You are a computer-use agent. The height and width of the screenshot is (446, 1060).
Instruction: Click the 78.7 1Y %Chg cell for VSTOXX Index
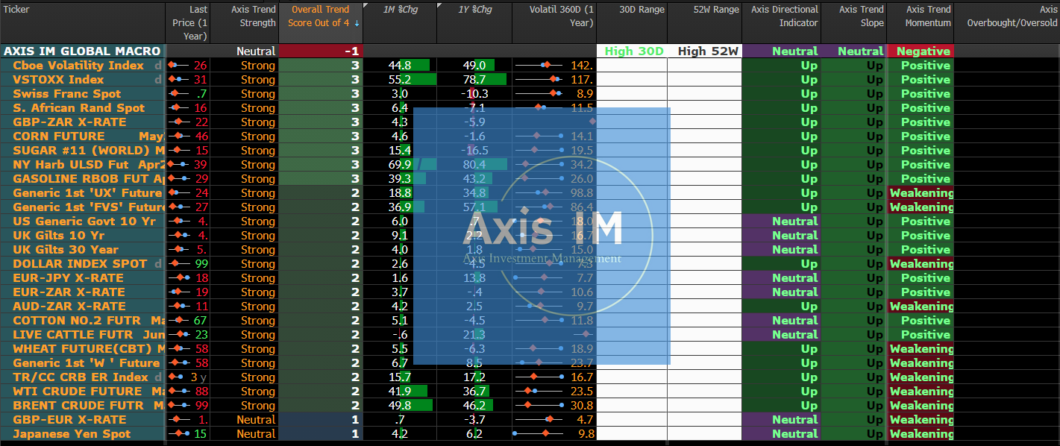point(474,80)
